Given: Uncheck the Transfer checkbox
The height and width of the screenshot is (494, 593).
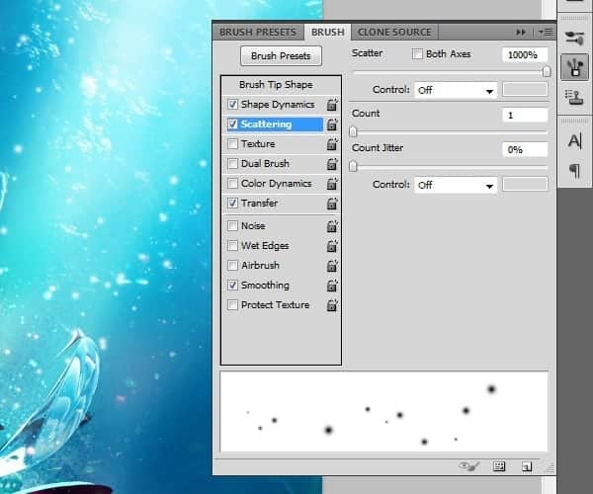Looking at the screenshot, I should (232, 203).
